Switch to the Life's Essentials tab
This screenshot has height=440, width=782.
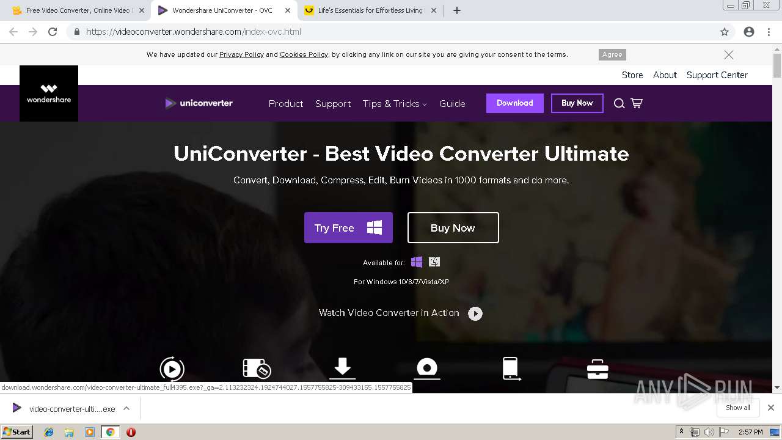point(370,10)
